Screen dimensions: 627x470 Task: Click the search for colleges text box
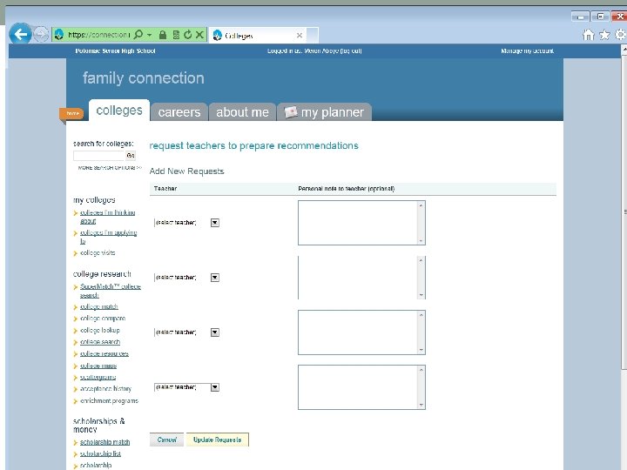98,156
